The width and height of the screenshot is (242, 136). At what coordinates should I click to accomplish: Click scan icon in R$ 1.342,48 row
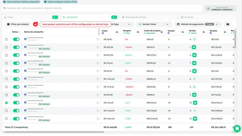point(194,79)
